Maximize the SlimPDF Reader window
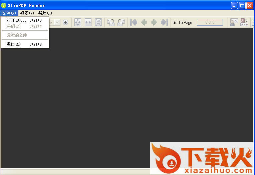 click(x=242, y=5)
